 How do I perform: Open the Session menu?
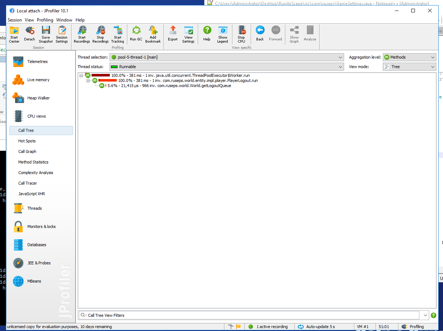click(x=15, y=20)
